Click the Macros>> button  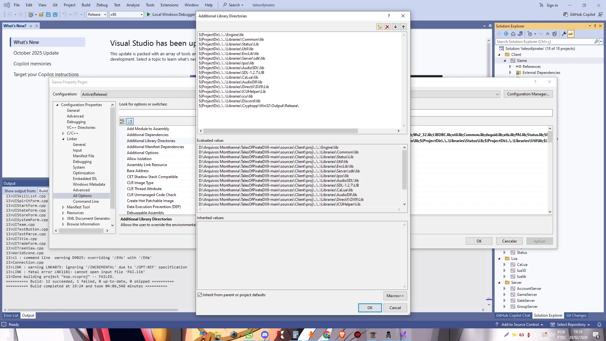pos(395,296)
